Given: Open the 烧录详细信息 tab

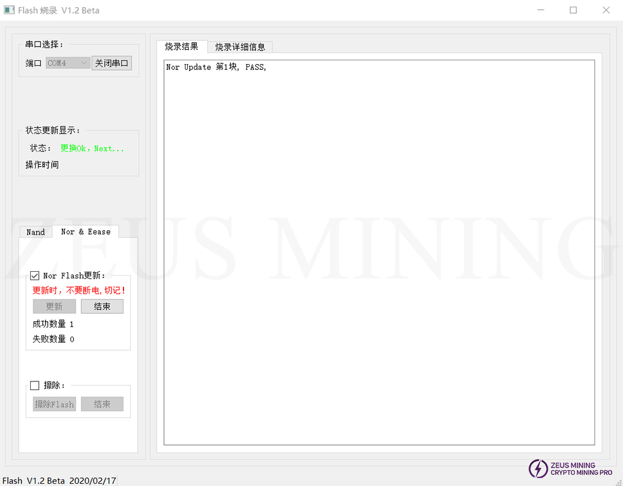Looking at the screenshot, I should (x=240, y=47).
